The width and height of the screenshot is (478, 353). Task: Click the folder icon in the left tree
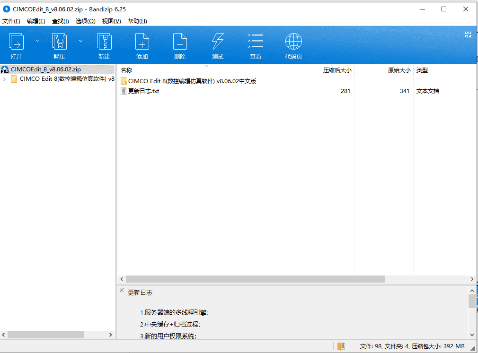click(14, 79)
